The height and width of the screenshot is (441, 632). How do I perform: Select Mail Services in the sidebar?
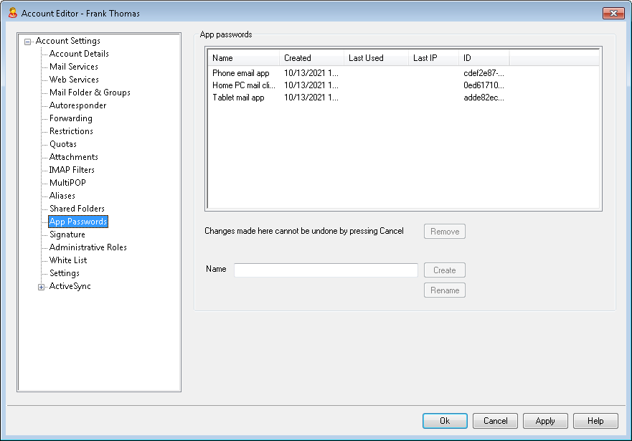[x=74, y=67]
